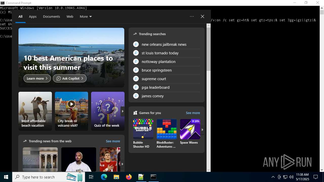This screenshot has height=182, width=324.
Task: Minimize the Command Prompt window
Action: coord(294,3)
